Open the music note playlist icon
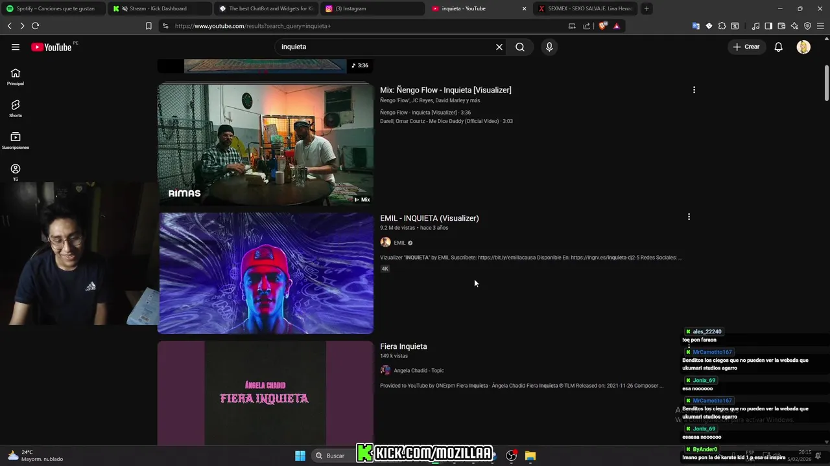Screen dimensions: 830x466 755,26
